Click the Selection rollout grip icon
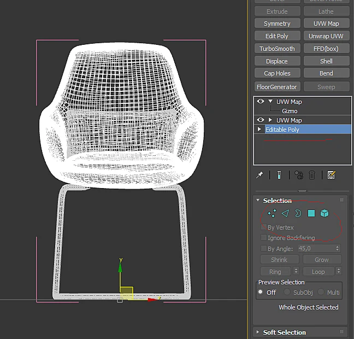The height and width of the screenshot is (339, 354). pos(341,200)
